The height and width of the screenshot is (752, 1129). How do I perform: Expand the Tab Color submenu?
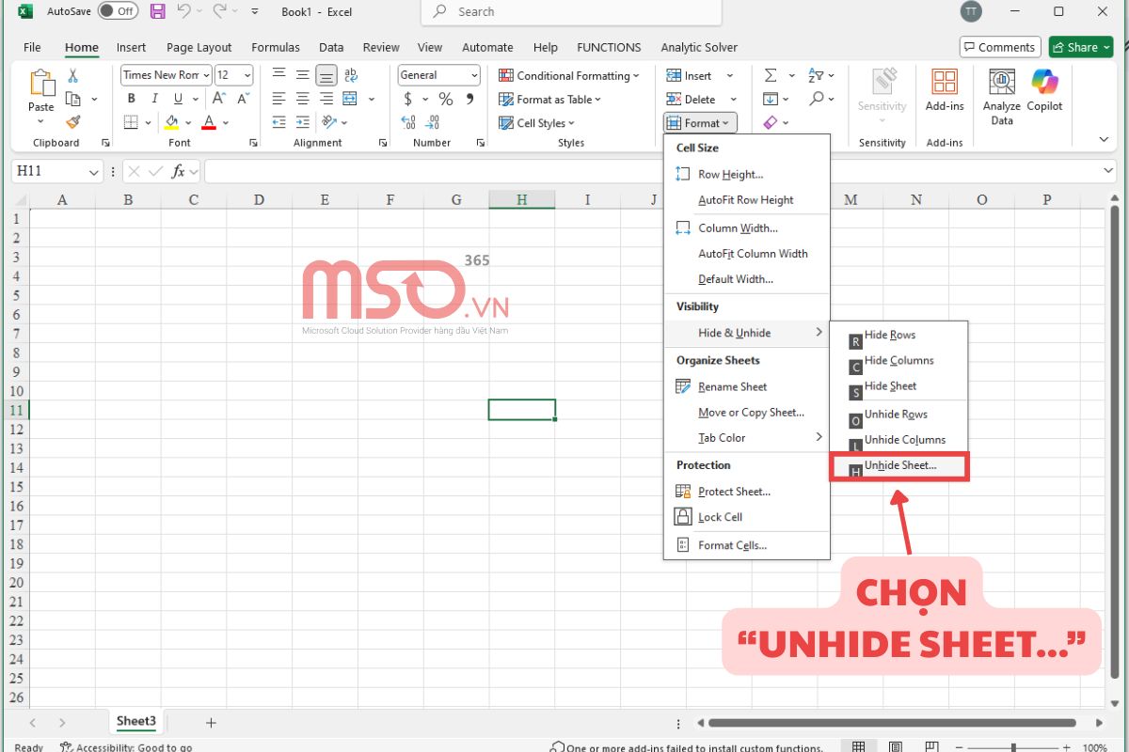[x=747, y=438]
